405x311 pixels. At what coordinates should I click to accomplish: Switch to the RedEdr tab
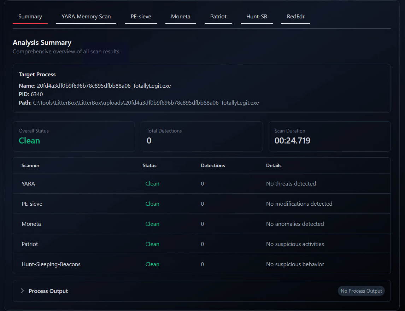click(295, 17)
